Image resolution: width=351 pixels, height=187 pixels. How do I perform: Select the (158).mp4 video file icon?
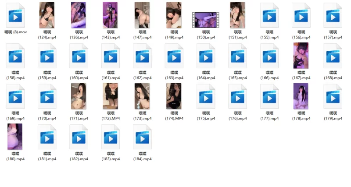(x=15, y=56)
